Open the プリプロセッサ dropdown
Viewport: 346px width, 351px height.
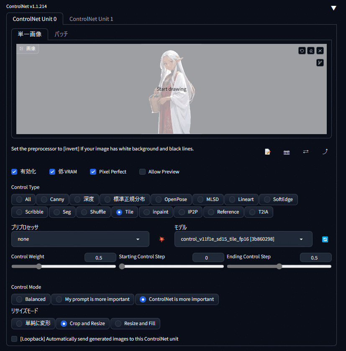click(x=80, y=239)
